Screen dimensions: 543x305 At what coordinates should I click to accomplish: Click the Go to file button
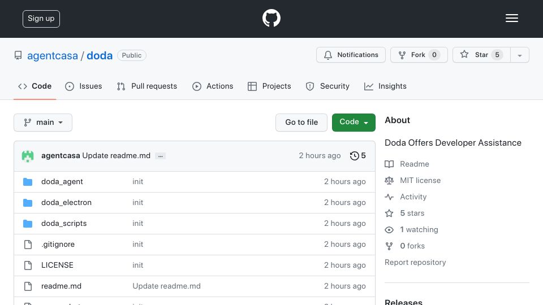tap(301, 123)
